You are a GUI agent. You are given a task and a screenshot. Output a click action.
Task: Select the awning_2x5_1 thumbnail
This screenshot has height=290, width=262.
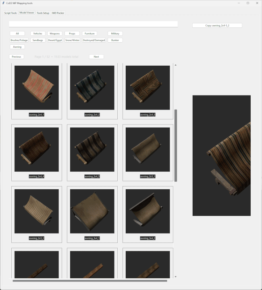(x=148, y=149)
